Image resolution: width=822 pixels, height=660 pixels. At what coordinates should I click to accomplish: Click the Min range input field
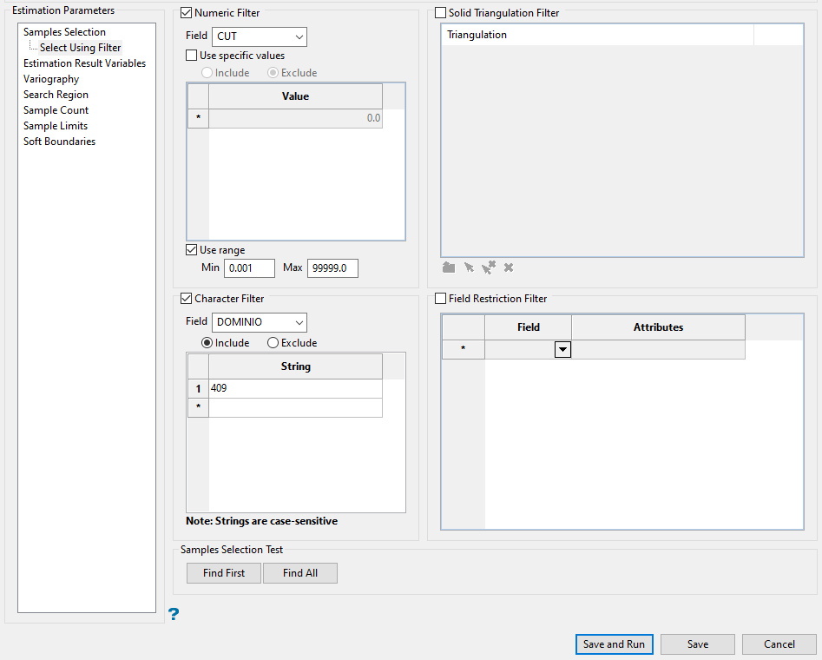249,268
